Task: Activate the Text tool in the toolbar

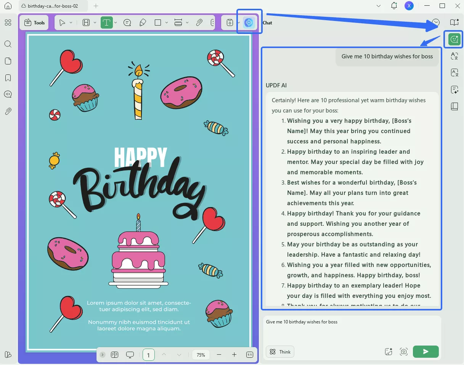Action: coord(107,23)
